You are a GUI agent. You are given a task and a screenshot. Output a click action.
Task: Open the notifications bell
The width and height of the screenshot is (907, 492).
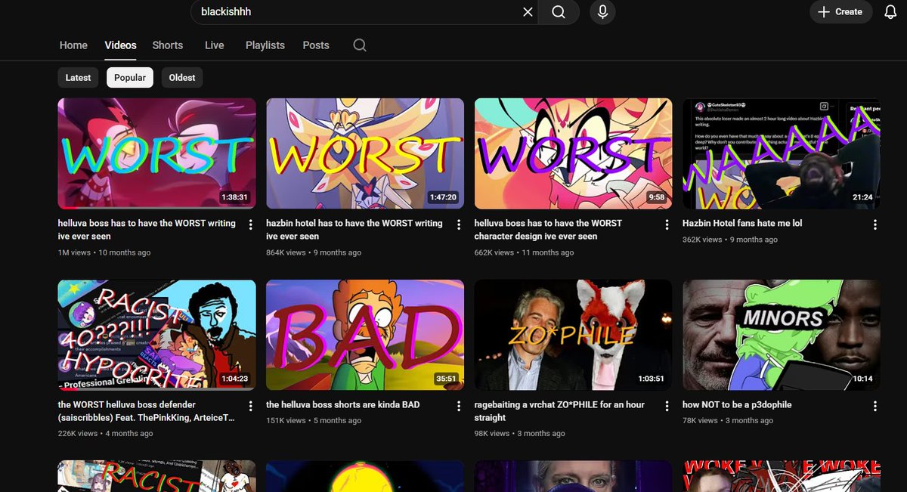point(890,12)
